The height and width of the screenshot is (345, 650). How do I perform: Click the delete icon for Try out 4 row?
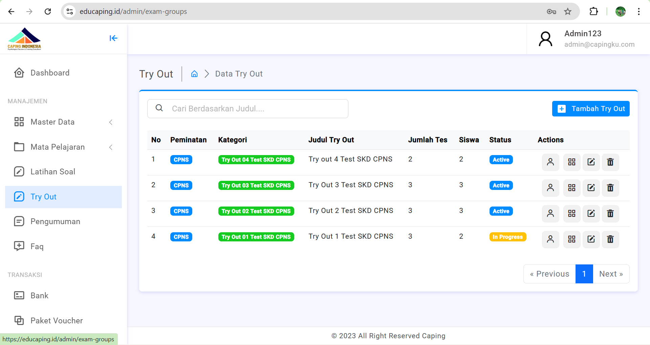[610, 162]
